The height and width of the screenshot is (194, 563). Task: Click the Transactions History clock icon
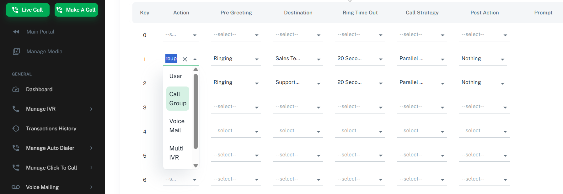click(16, 128)
